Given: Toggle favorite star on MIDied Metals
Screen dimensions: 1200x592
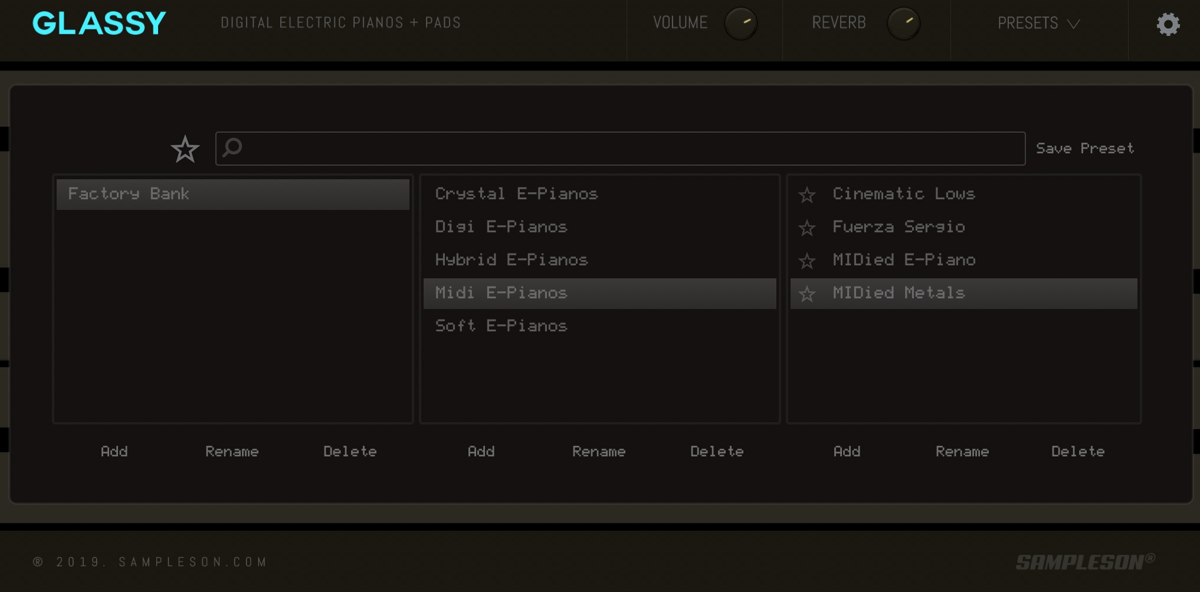Looking at the screenshot, I should pos(806,294).
